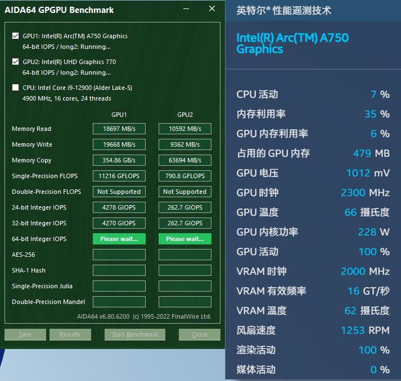Image resolution: width=401 pixels, height=381 pixels.
Task: Close the AIDA64 window with the X icon
Action: (212, 9)
